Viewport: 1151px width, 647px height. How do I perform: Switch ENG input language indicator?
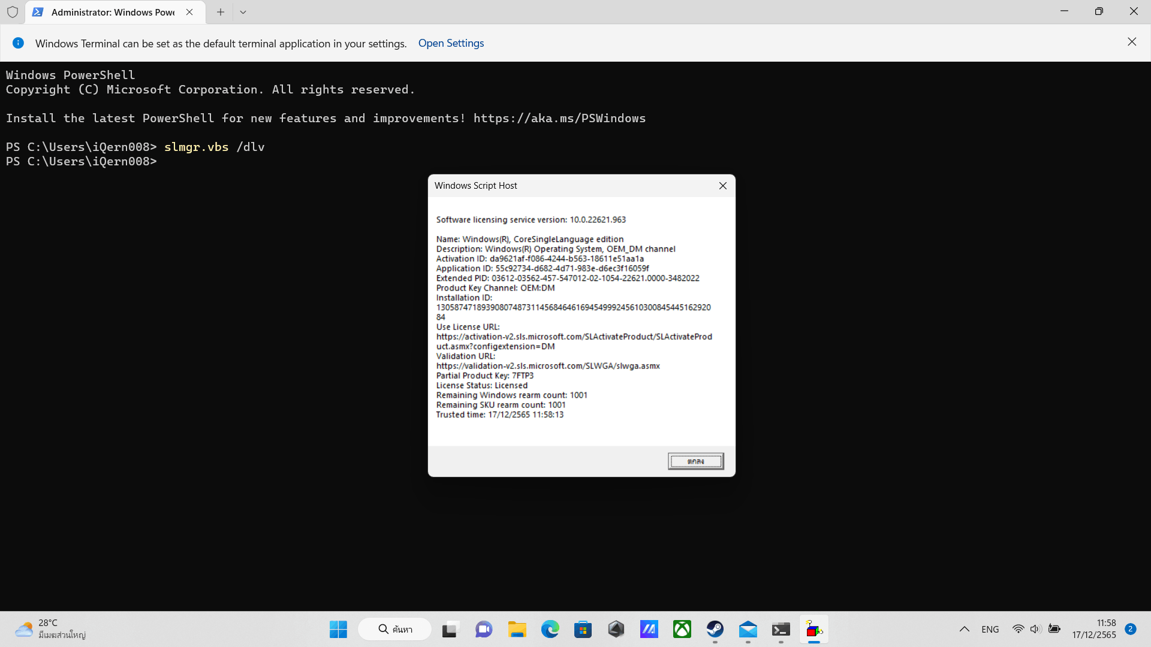point(990,629)
